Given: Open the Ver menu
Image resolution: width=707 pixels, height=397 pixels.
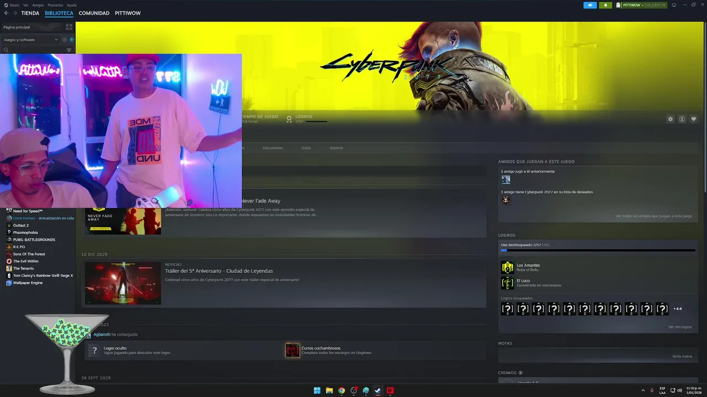Looking at the screenshot, I should (x=26, y=5).
